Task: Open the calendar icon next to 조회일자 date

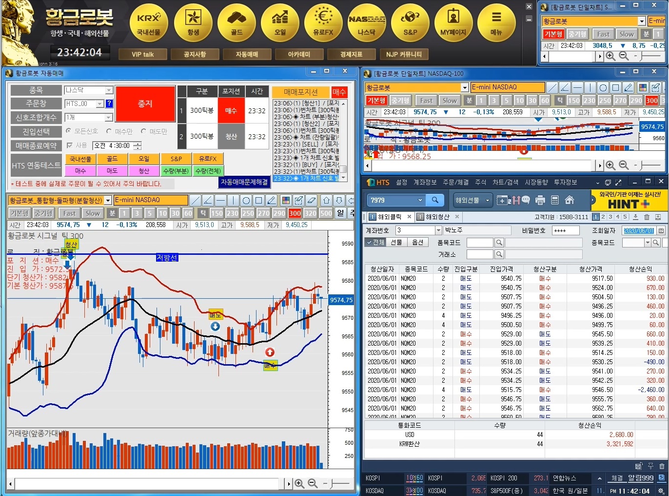Action: click(661, 230)
